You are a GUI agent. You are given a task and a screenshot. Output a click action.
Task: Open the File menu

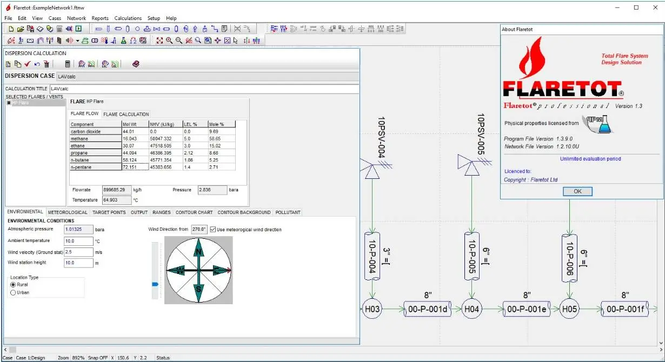click(x=8, y=18)
